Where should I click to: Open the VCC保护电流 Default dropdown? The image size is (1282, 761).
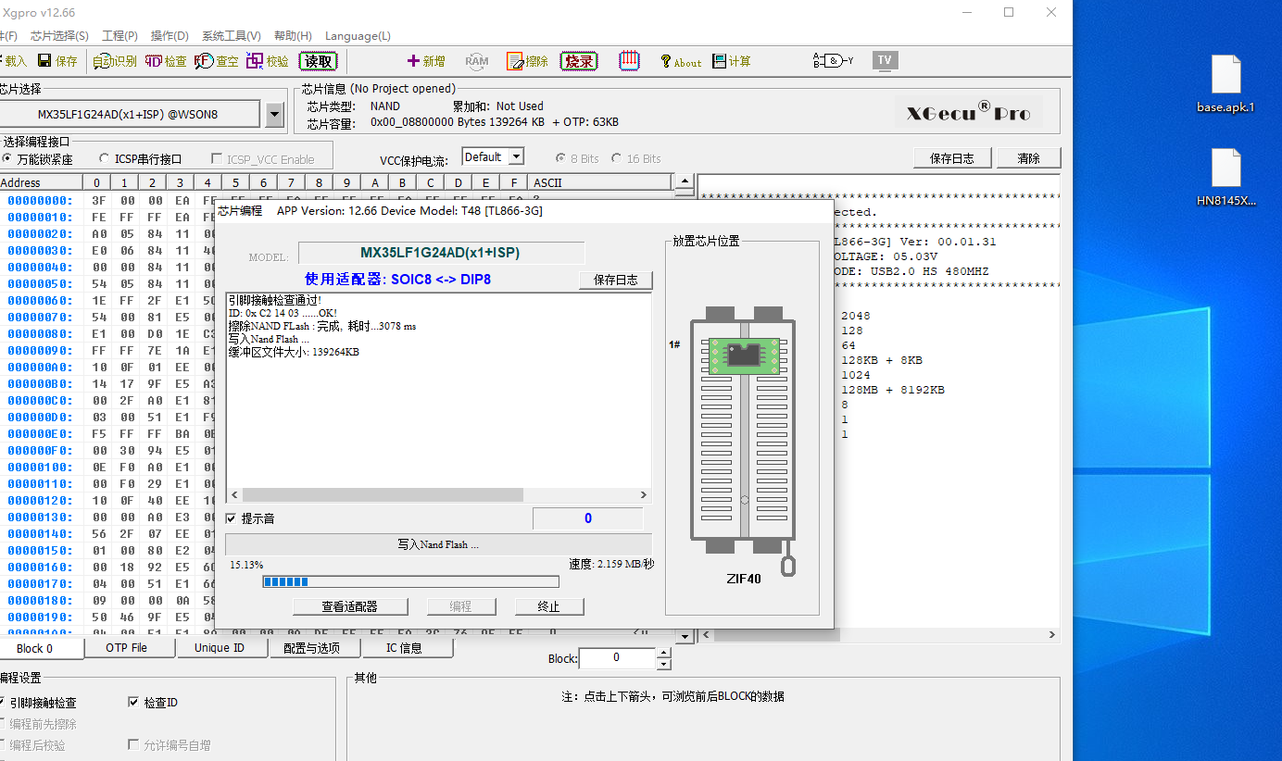click(x=516, y=157)
